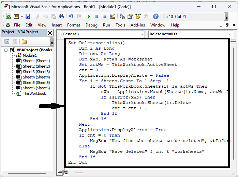The width and height of the screenshot is (239, 179).
Task: Click the Toolbox wrench icon
Action: point(146,16)
